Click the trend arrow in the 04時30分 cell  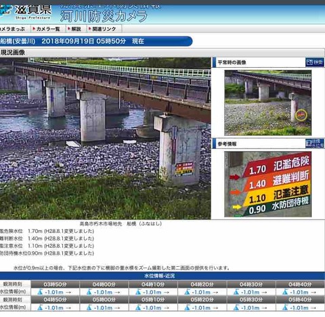coord(264,292)
